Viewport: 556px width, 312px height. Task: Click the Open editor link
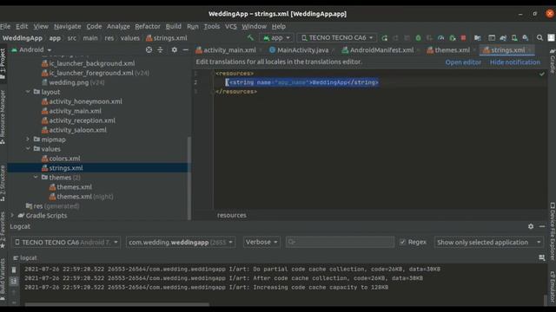click(x=463, y=62)
